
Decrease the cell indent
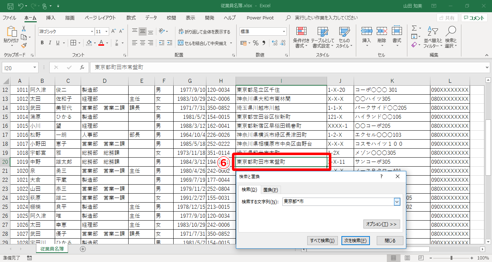pos(161,43)
